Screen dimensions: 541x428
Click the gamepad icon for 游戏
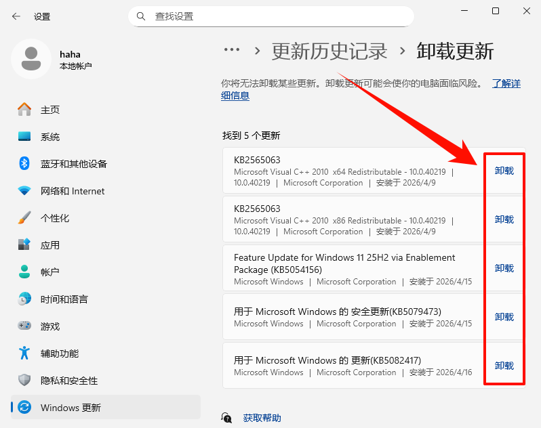click(x=24, y=326)
